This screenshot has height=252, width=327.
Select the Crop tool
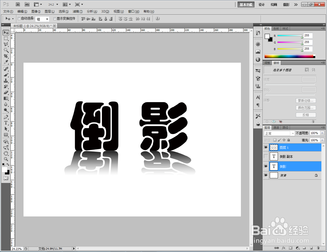pyautogui.click(x=6, y=56)
